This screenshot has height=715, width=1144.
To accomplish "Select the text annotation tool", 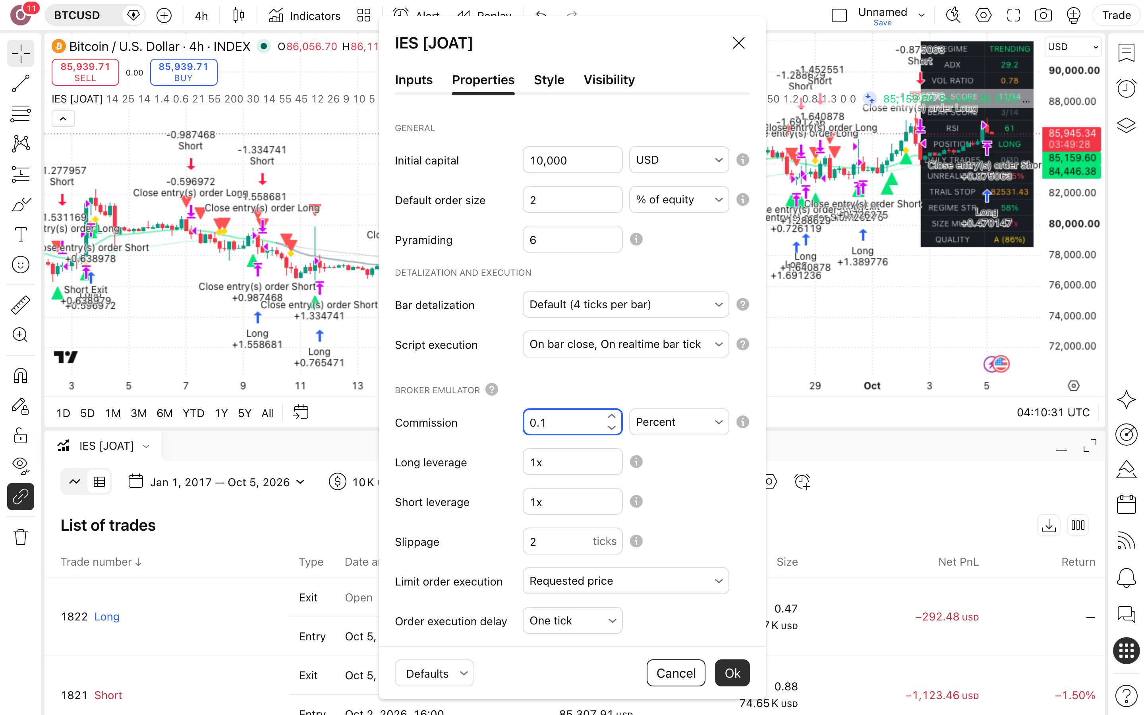I will coord(20,234).
